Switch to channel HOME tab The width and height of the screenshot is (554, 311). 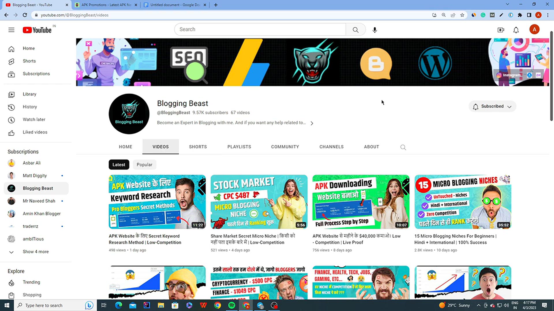(126, 147)
